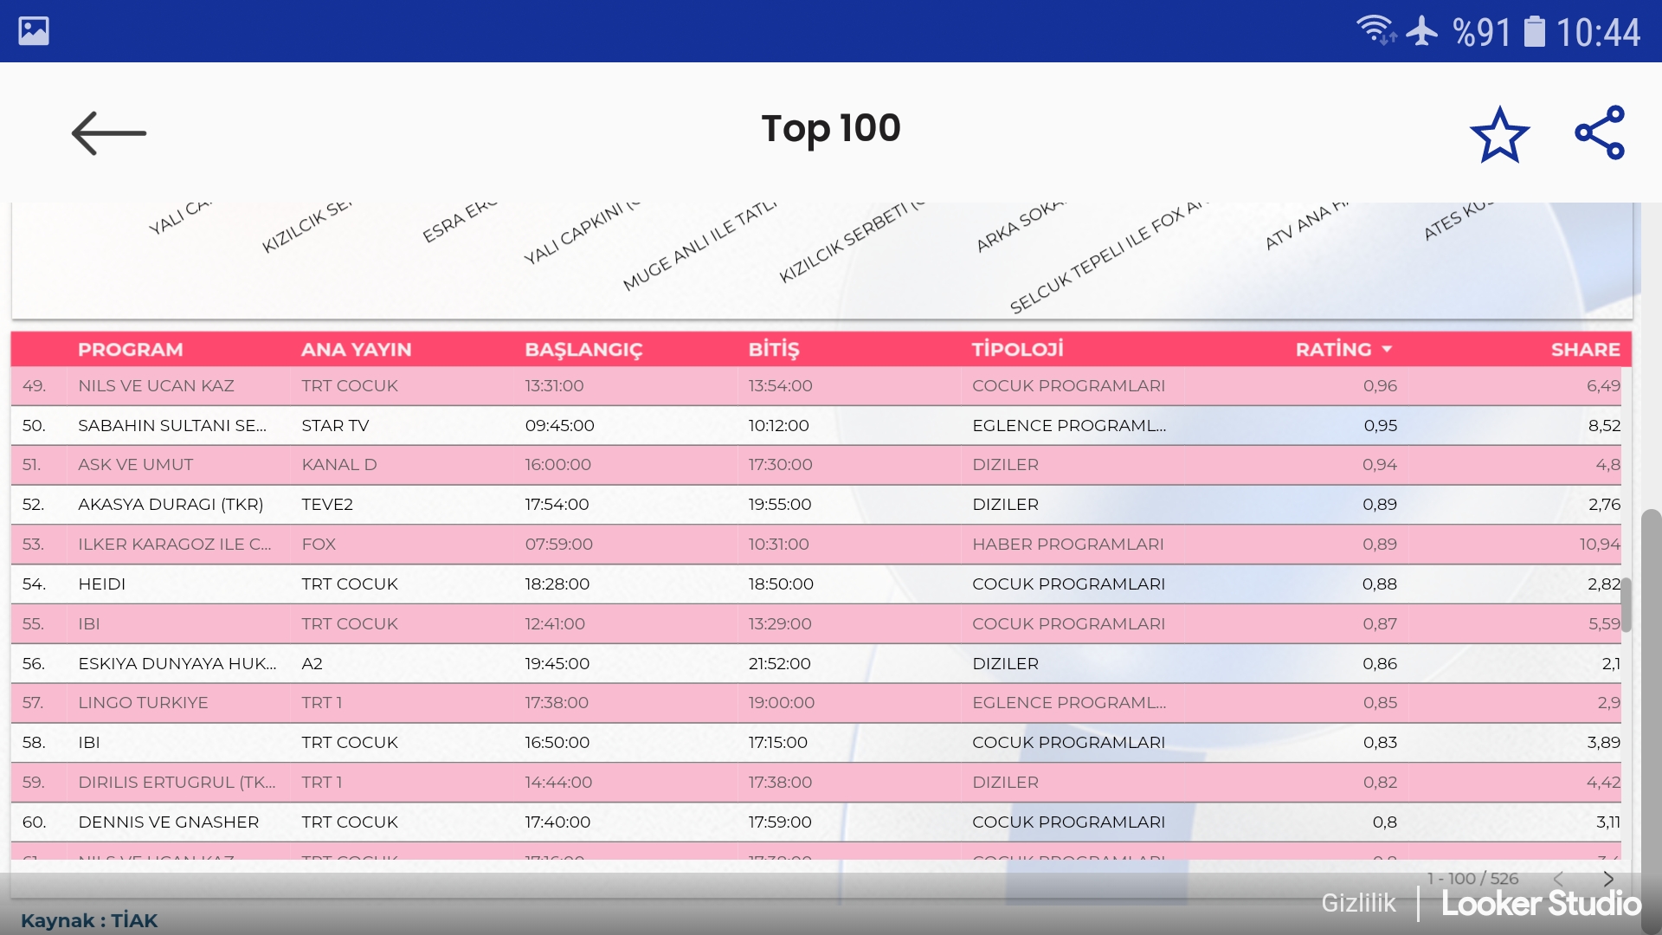Sort by SHARE column header

coord(1584,349)
